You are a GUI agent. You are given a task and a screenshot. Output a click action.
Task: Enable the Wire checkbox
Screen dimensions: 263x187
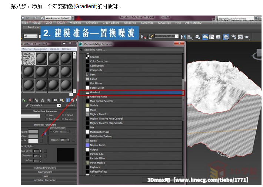pos(47,115)
